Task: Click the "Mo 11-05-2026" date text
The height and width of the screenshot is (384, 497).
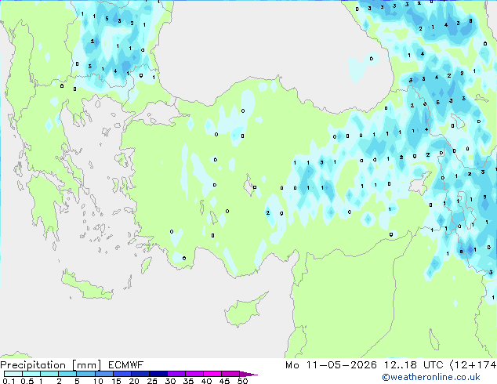Action: coord(331,365)
